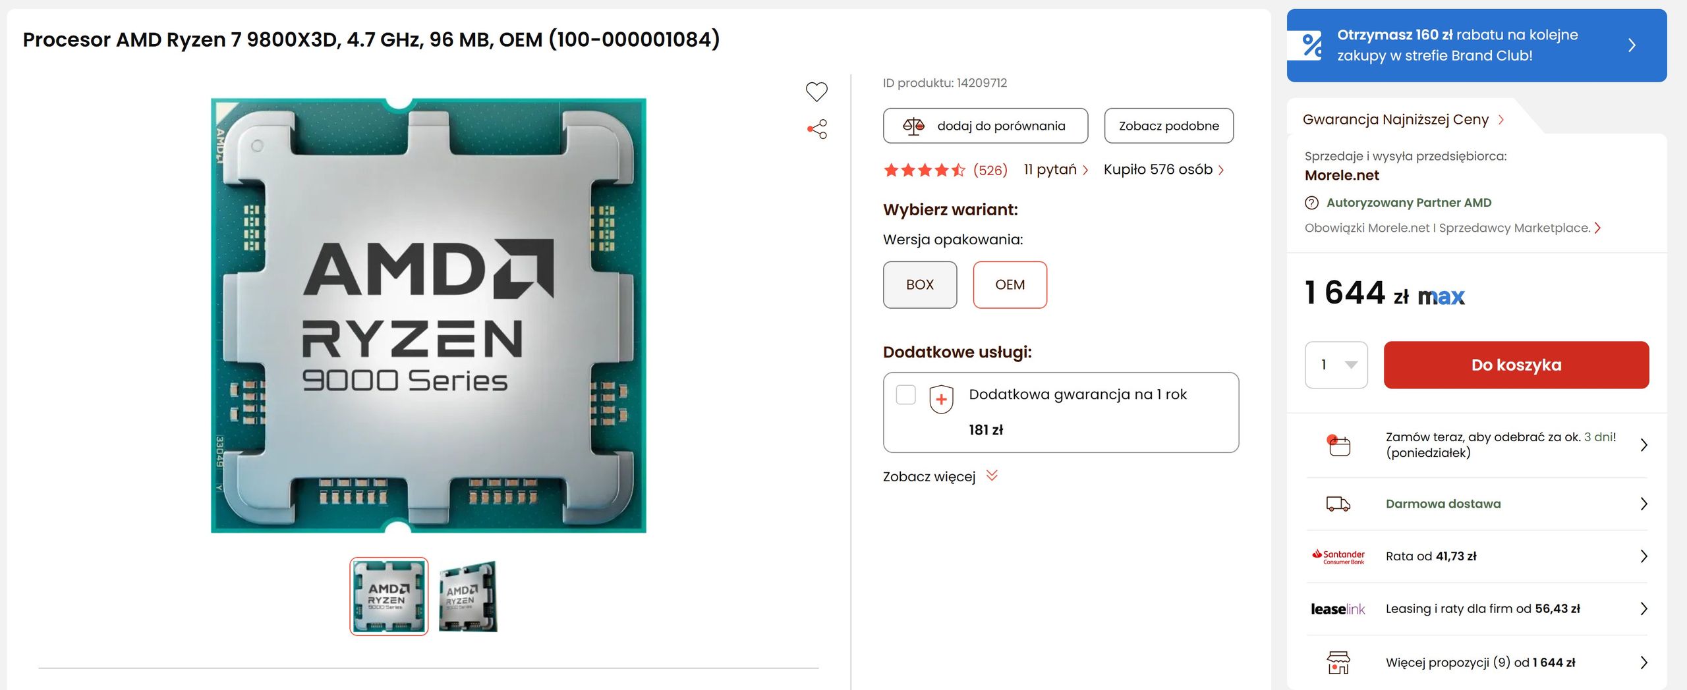This screenshot has height=690, width=1687.
Task: Click Leasing i raty dla firm text
Action: pos(1483,609)
